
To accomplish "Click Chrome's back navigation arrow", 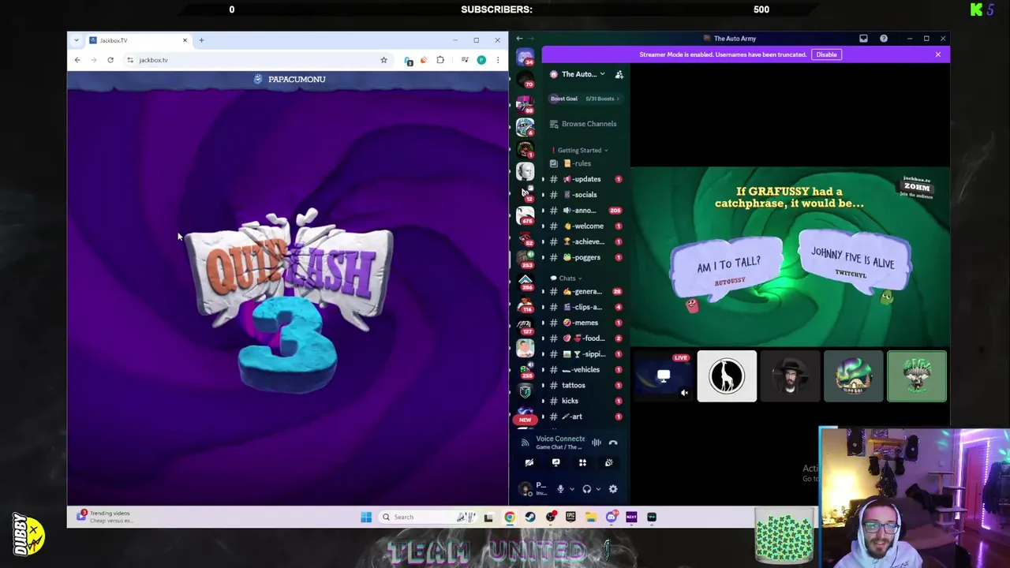I will pyautogui.click(x=77, y=60).
